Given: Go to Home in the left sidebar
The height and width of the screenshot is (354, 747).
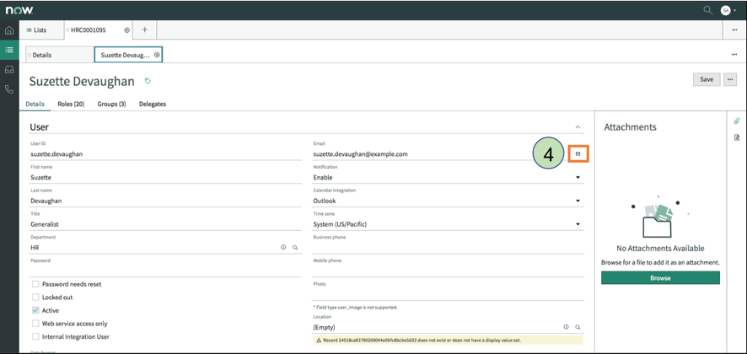Looking at the screenshot, I should point(9,30).
